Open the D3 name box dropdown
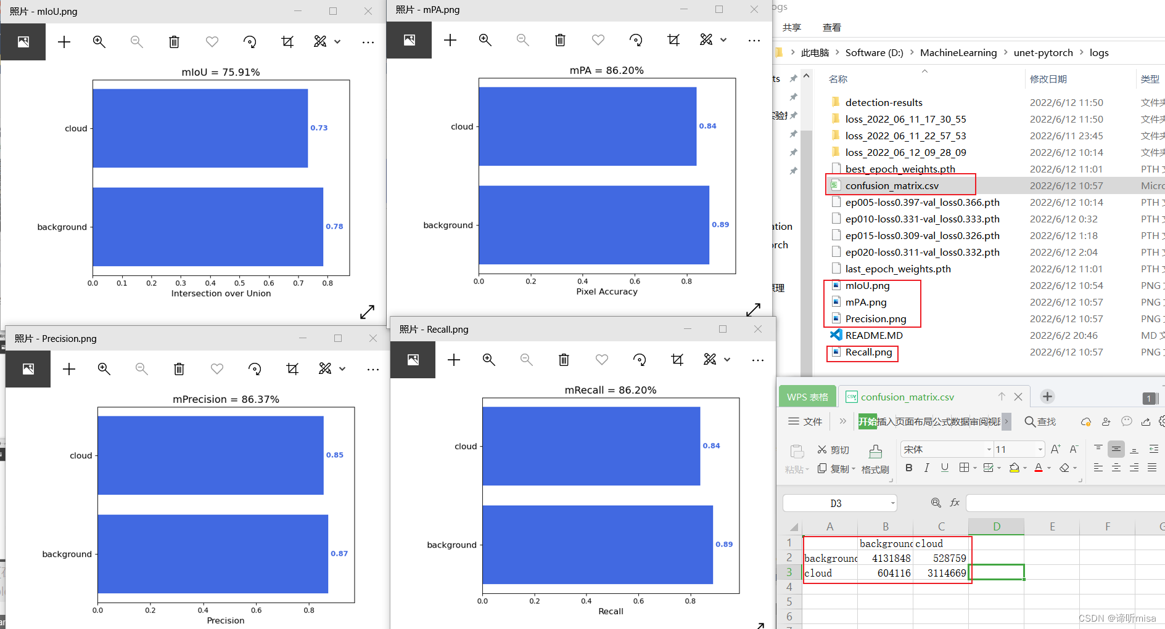Screen dimensions: 1165x629 tap(892, 503)
